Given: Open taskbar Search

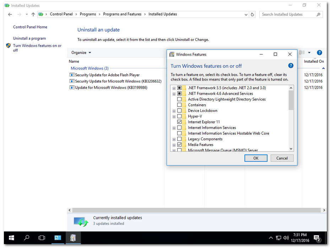Looking at the screenshot, I should pyautogui.click(x=27, y=238).
